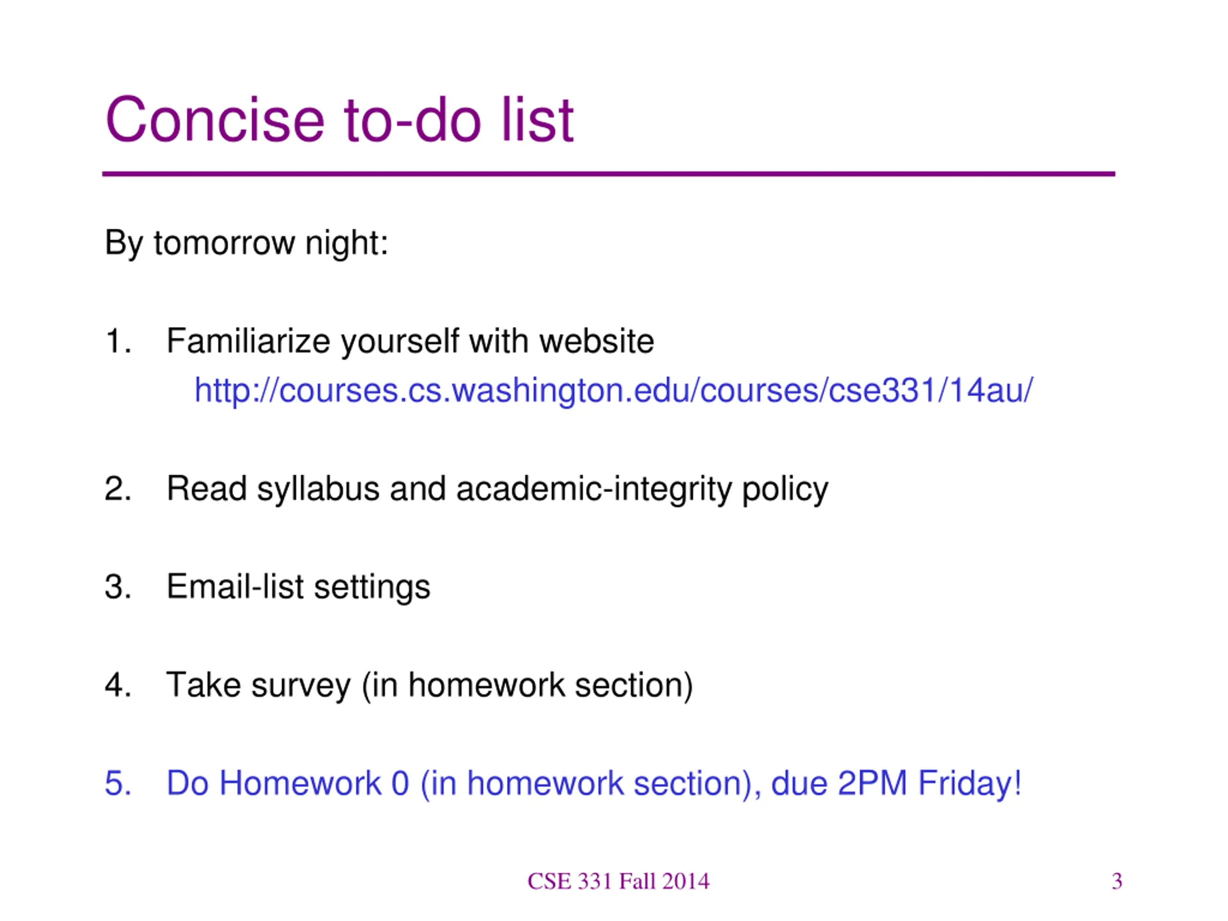Click the purple divider line under the title
The height and width of the screenshot is (921, 1228).
[608, 174]
